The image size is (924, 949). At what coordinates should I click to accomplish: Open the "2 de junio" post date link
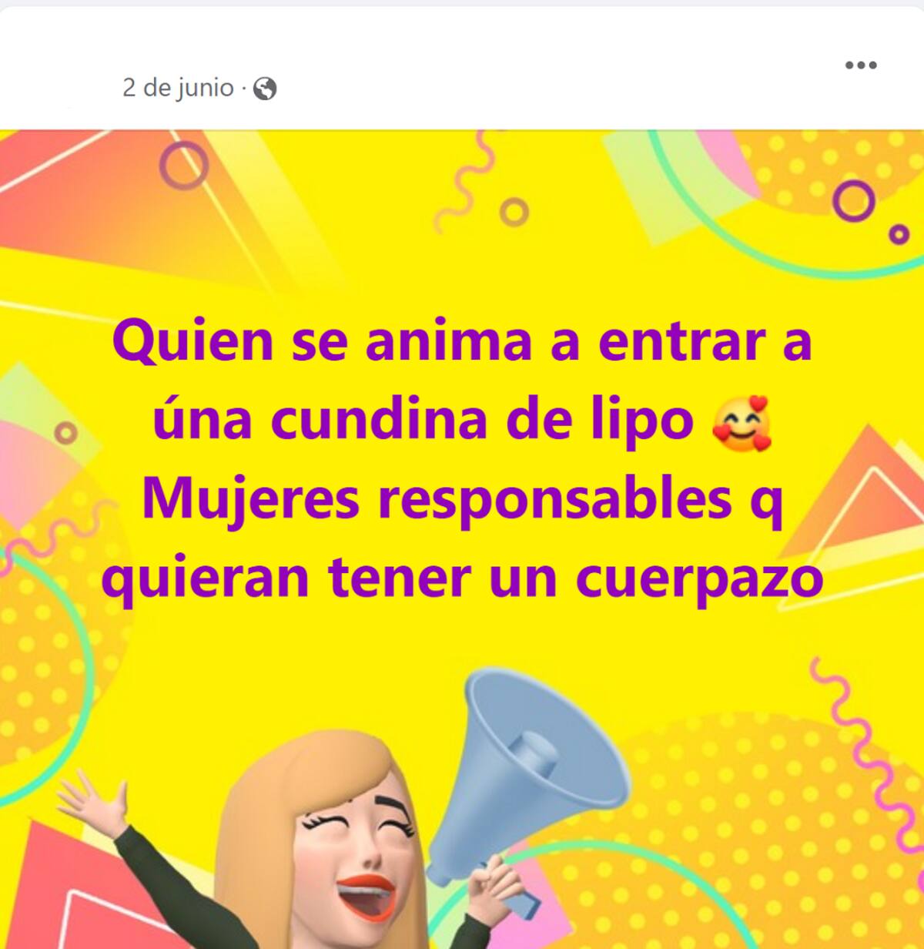pyautogui.click(x=178, y=88)
